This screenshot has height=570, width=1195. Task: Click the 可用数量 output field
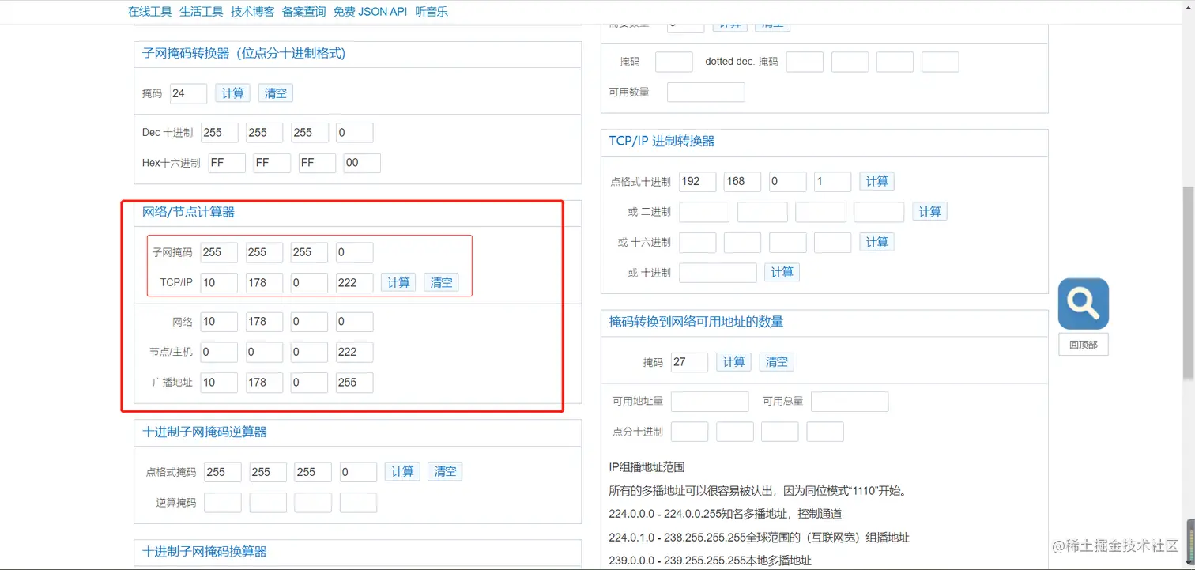coord(706,92)
